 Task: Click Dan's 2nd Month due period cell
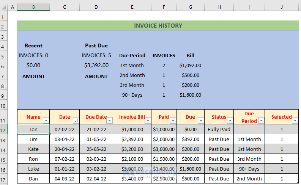click(249, 179)
